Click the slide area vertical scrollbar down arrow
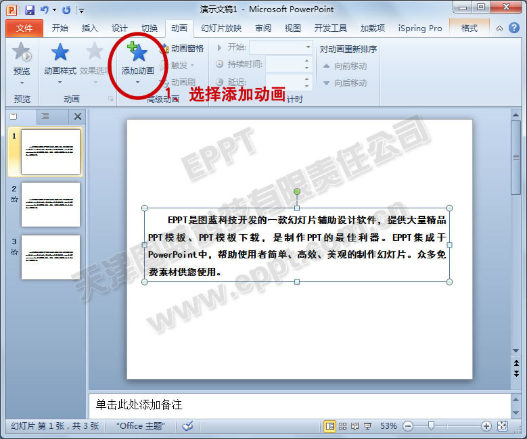The height and width of the screenshot is (439, 527). click(515, 351)
